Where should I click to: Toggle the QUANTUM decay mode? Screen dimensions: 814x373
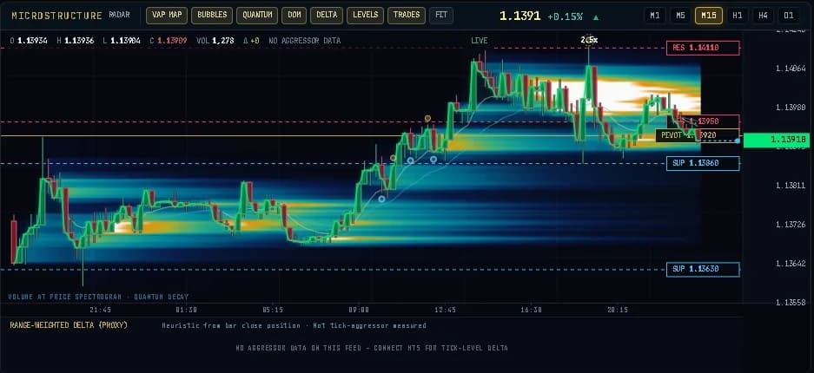click(257, 16)
